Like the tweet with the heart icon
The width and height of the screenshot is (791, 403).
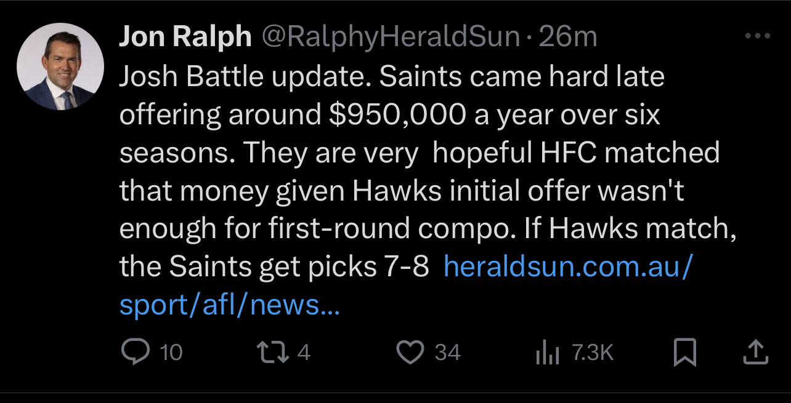411,352
